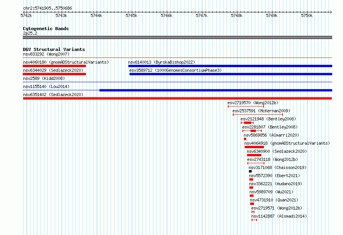Open the nsv6340900 (Sedlazeck2020) label

pyautogui.click(x=277, y=151)
